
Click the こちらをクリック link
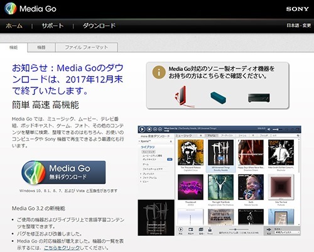[62, 248]
